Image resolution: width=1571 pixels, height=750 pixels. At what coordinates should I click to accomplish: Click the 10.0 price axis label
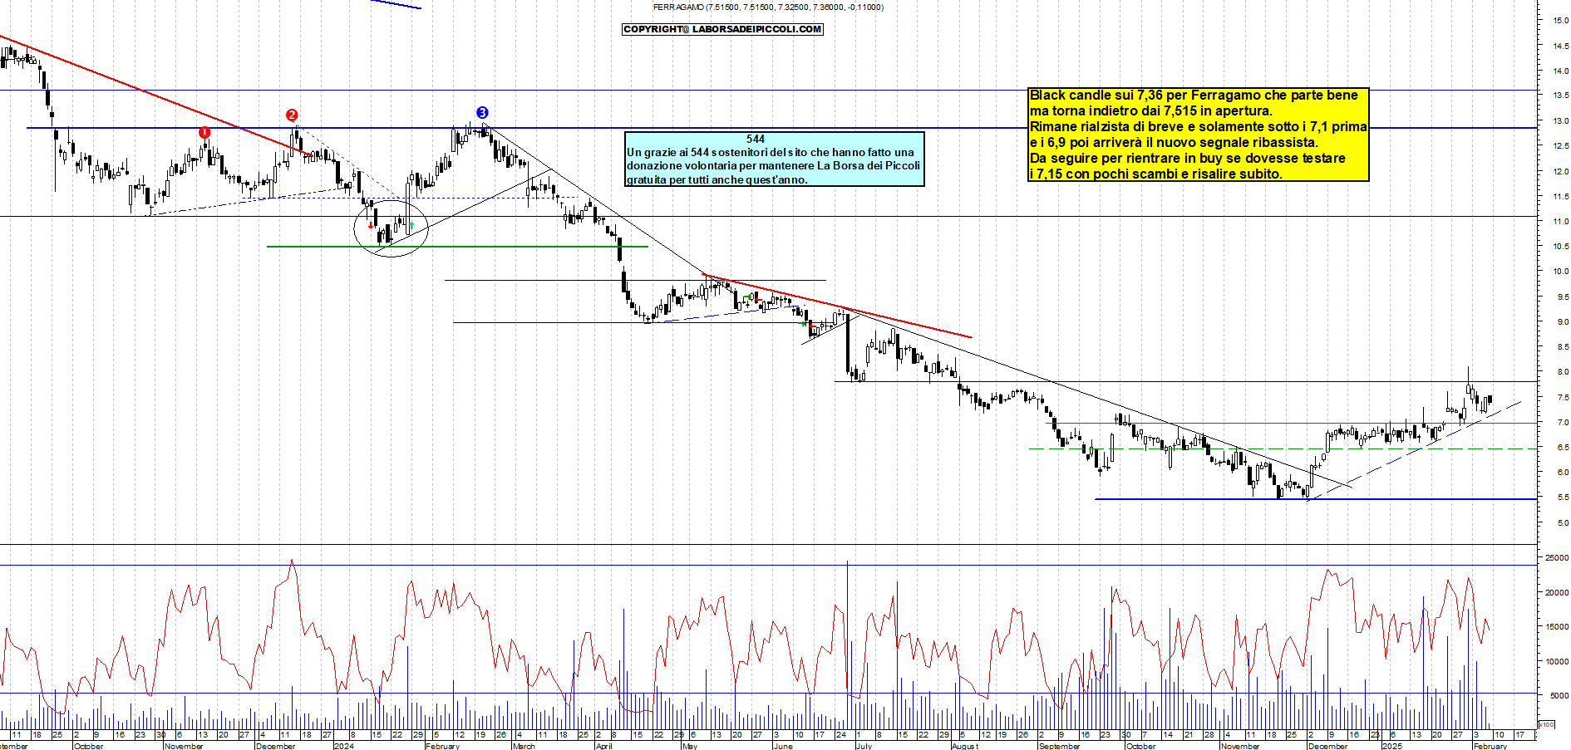[x=1560, y=272]
